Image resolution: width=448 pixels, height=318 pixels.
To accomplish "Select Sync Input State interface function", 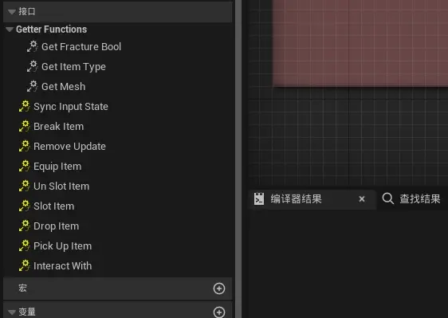I will click(x=71, y=107).
